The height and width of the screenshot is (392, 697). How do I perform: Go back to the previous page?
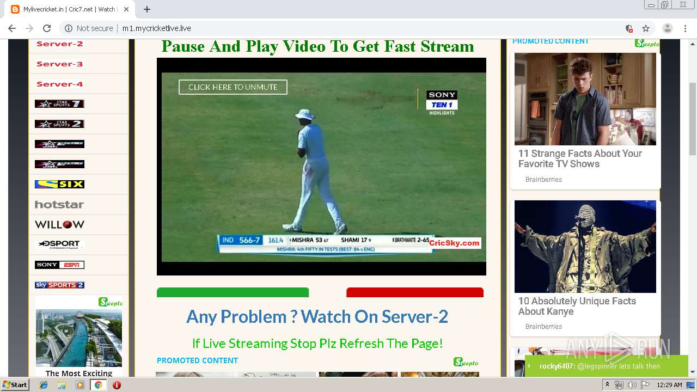pos(12,28)
